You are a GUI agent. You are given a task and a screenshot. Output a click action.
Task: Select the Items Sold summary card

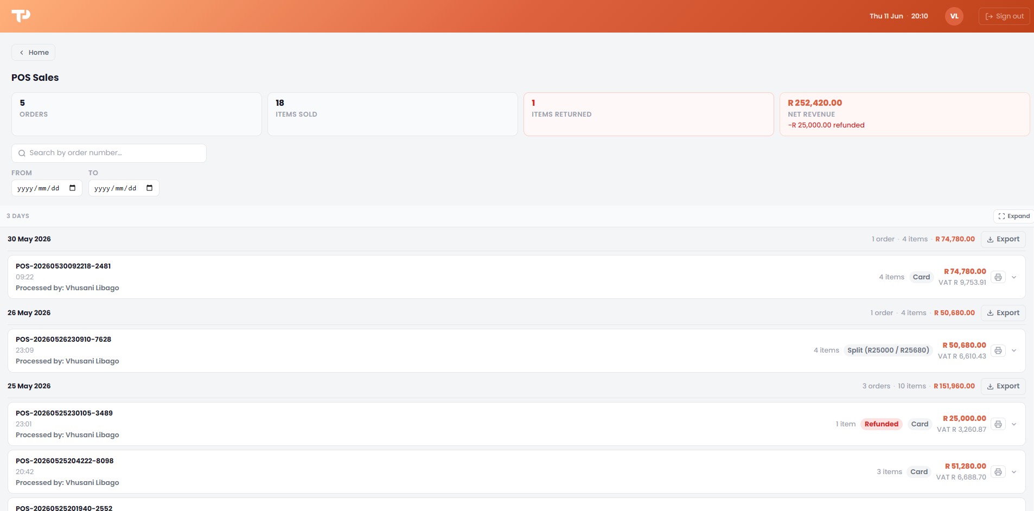coord(393,114)
